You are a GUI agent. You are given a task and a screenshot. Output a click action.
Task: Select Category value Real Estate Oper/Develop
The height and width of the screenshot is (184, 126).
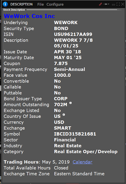tap(86, 152)
